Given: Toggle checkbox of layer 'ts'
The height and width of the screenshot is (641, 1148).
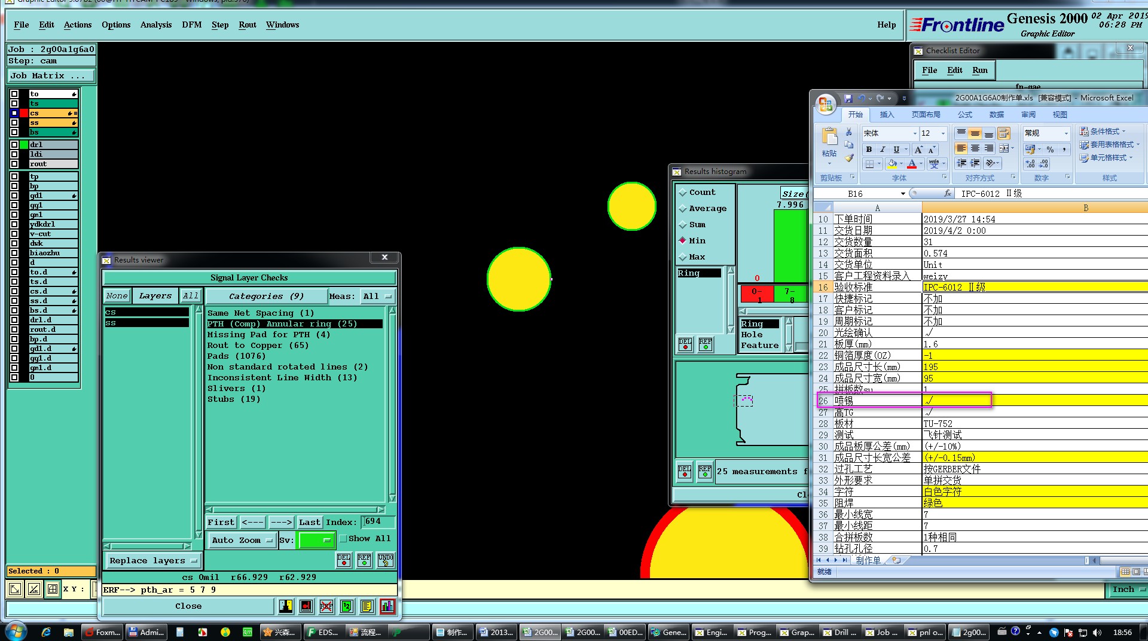Looking at the screenshot, I should (x=14, y=103).
